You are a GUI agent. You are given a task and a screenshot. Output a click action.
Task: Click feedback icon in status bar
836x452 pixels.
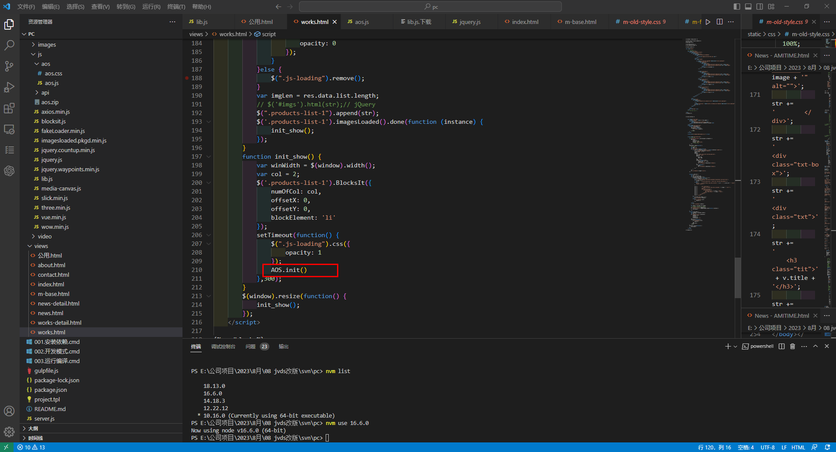tap(814, 447)
